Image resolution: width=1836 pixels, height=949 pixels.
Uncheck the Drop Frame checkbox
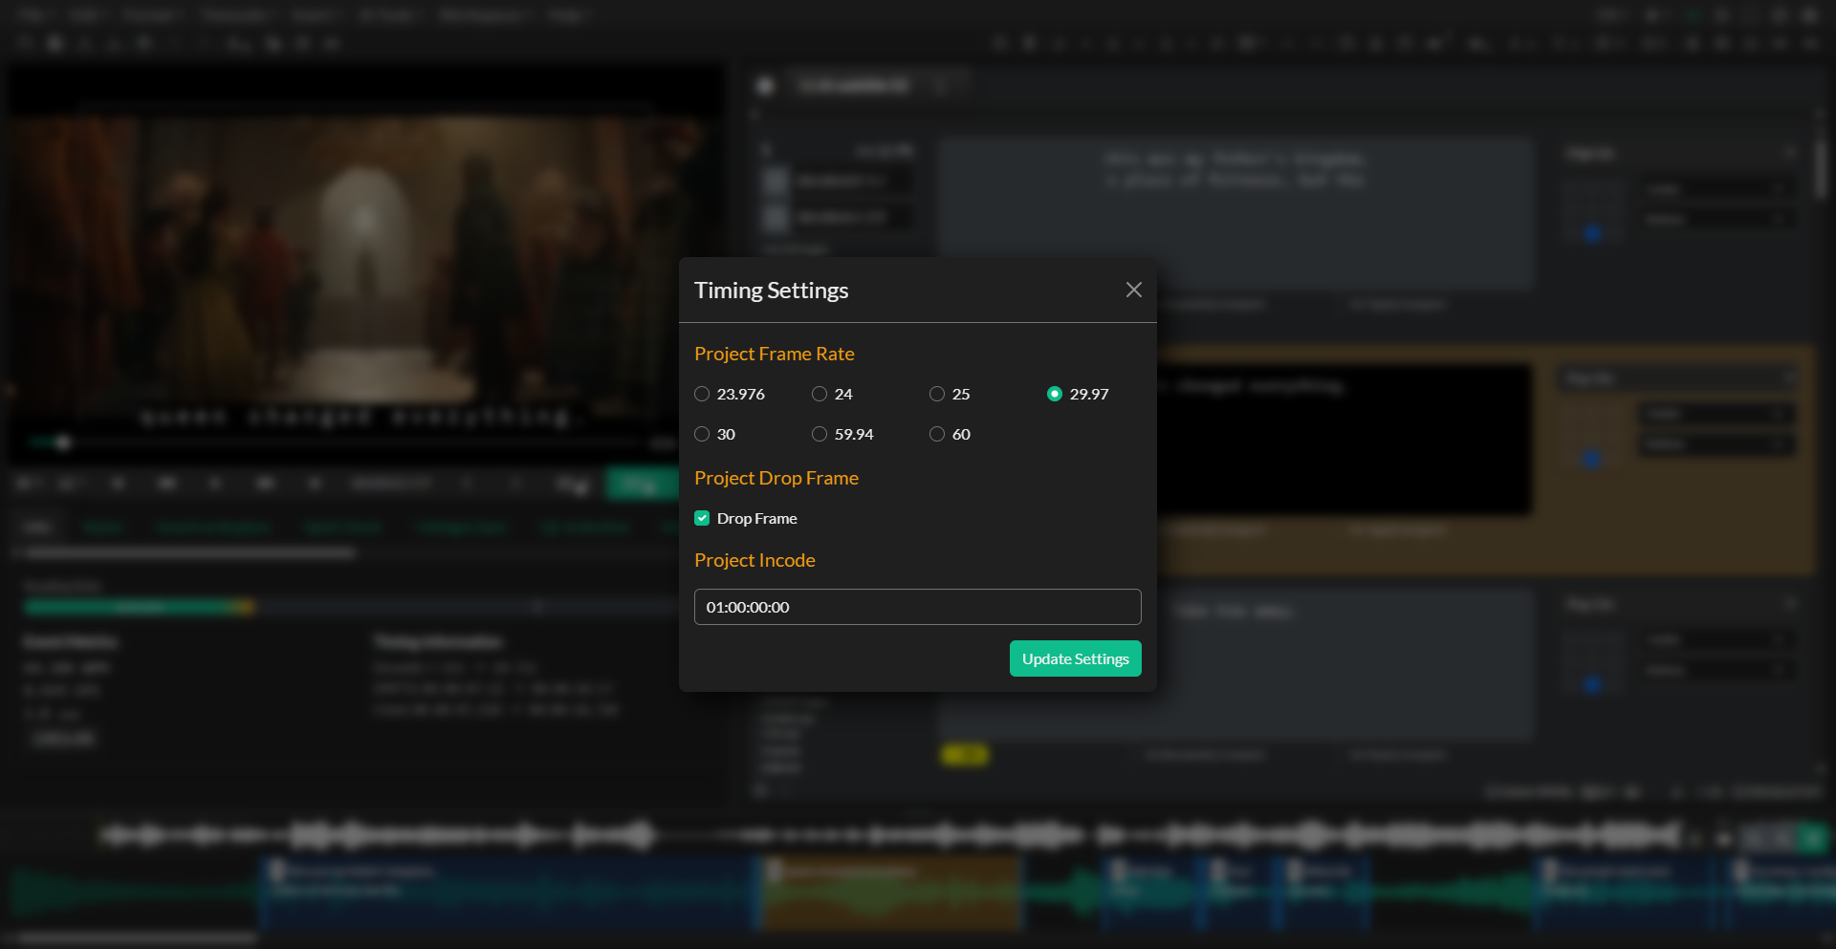pyautogui.click(x=702, y=518)
